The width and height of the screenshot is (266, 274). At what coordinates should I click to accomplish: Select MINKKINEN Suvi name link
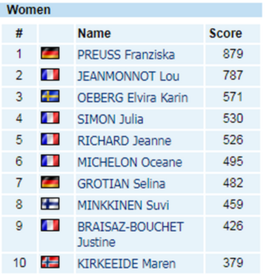123,205
